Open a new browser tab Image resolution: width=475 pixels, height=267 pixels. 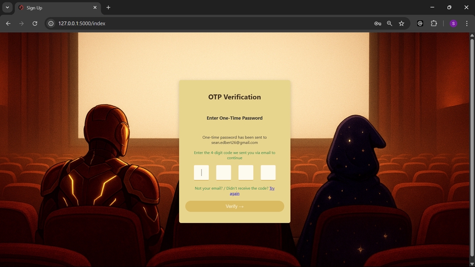pos(108,7)
